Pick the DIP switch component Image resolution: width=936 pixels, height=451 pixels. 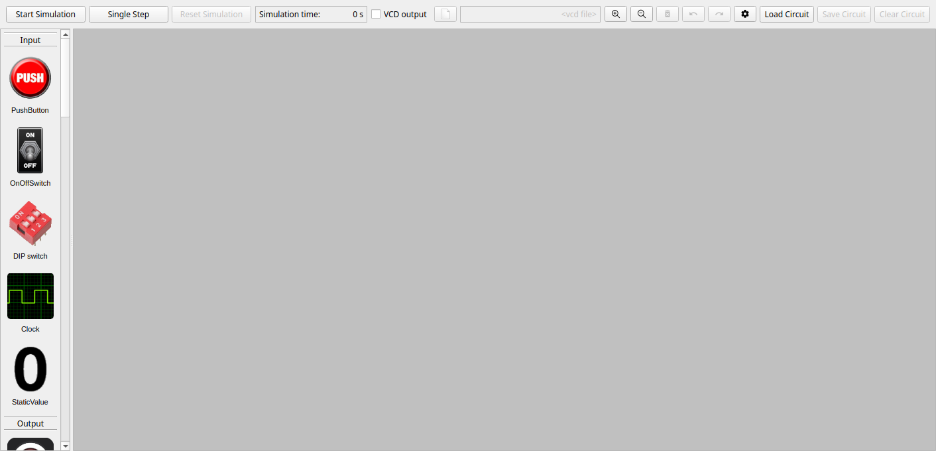pos(30,224)
